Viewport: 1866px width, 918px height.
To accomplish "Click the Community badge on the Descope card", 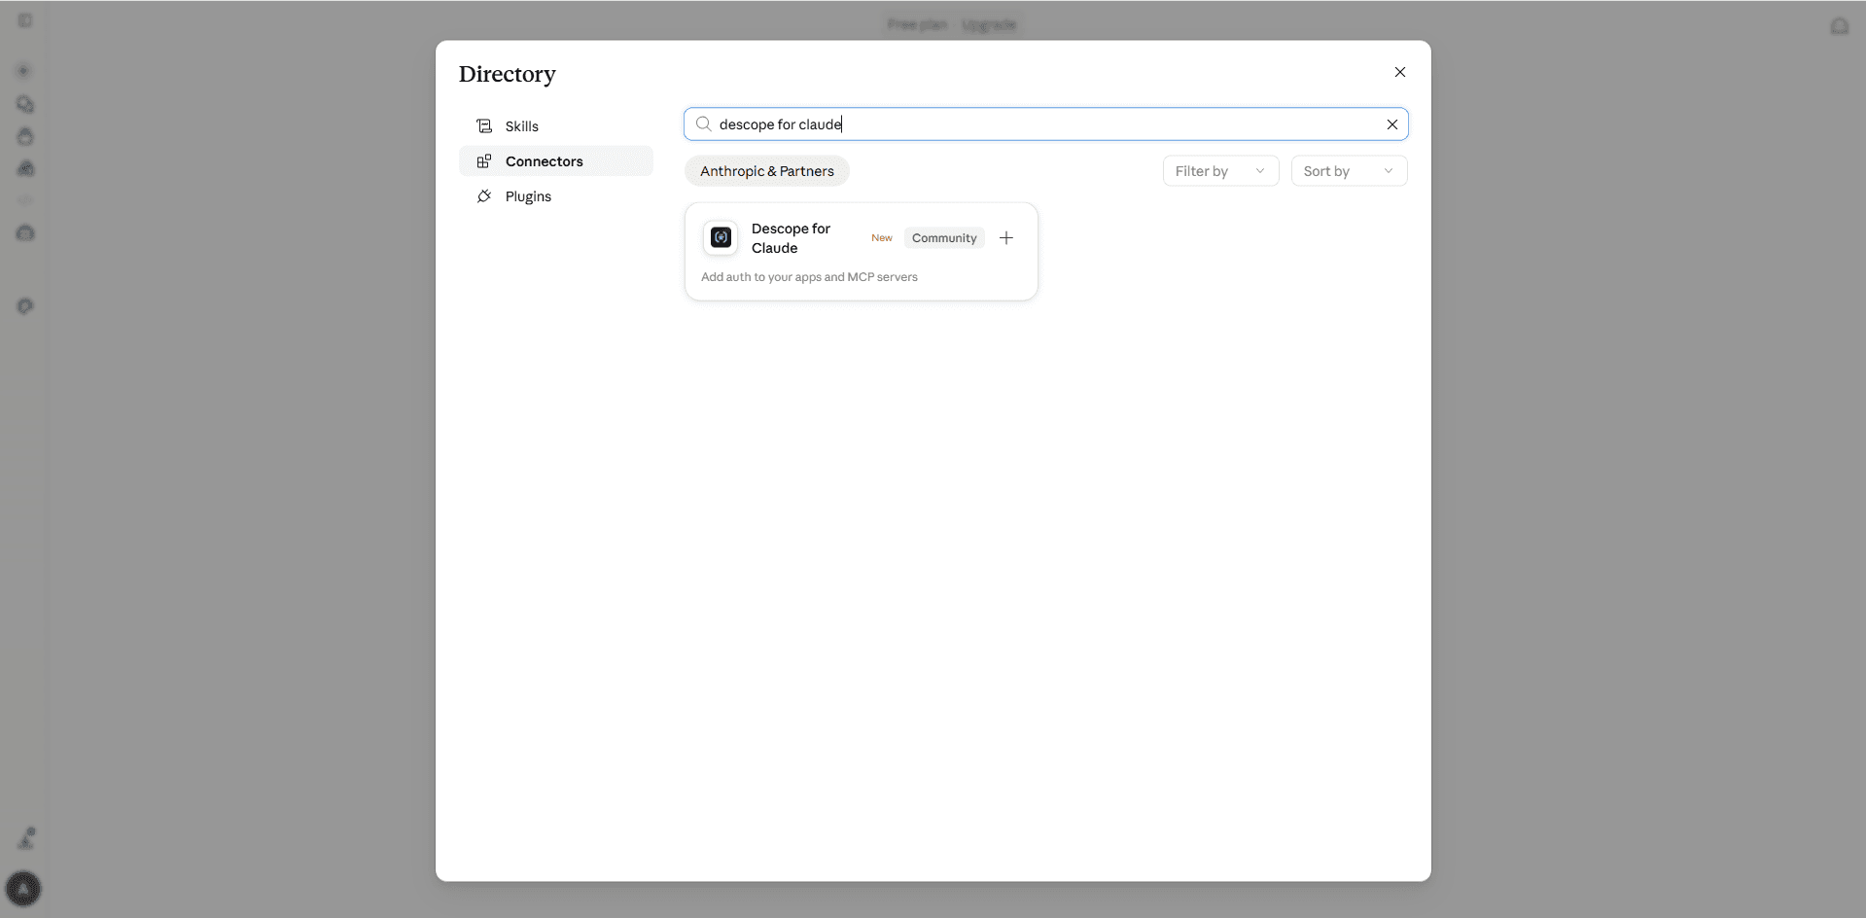I will [x=944, y=238].
